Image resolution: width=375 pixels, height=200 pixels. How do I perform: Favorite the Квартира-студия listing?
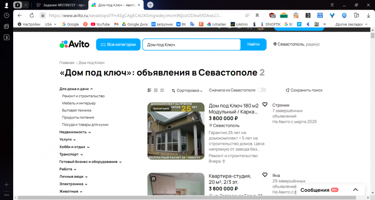coord(265,175)
